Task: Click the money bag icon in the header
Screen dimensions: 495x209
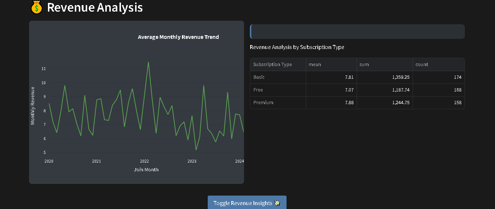Action: pyautogui.click(x=36, y=7)
